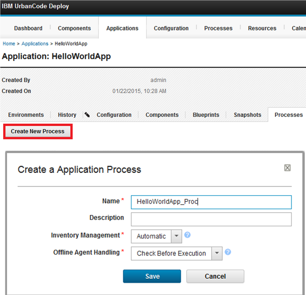This screenshot has width=306, height=295.
Task: Switch to Blueprints tab
Action: 206,115
